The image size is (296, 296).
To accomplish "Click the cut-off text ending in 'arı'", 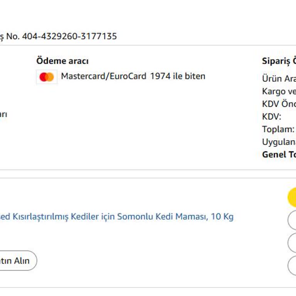I will 3,114.
